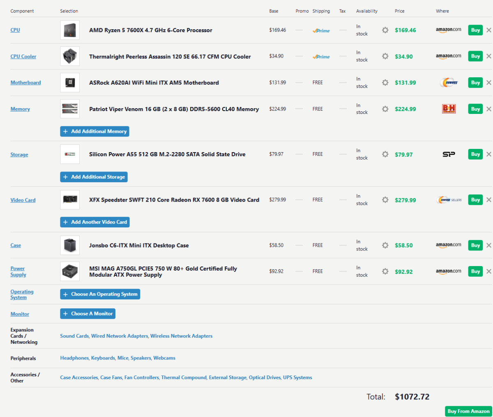Open the Silicon Power SSD thumbnail
The image size is (493, 417).
tap(70, 154)
